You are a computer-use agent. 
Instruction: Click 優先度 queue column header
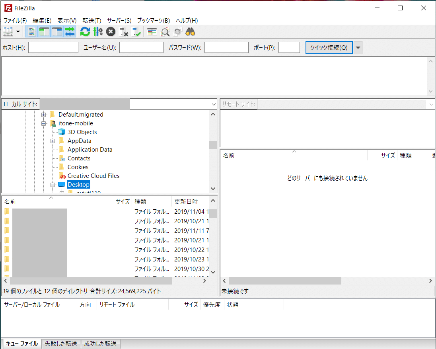click(x=212, y=305)
